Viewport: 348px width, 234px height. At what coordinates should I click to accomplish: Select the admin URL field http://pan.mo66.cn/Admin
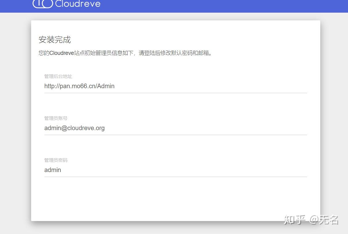pyautogui.click(x=176, y=86)
